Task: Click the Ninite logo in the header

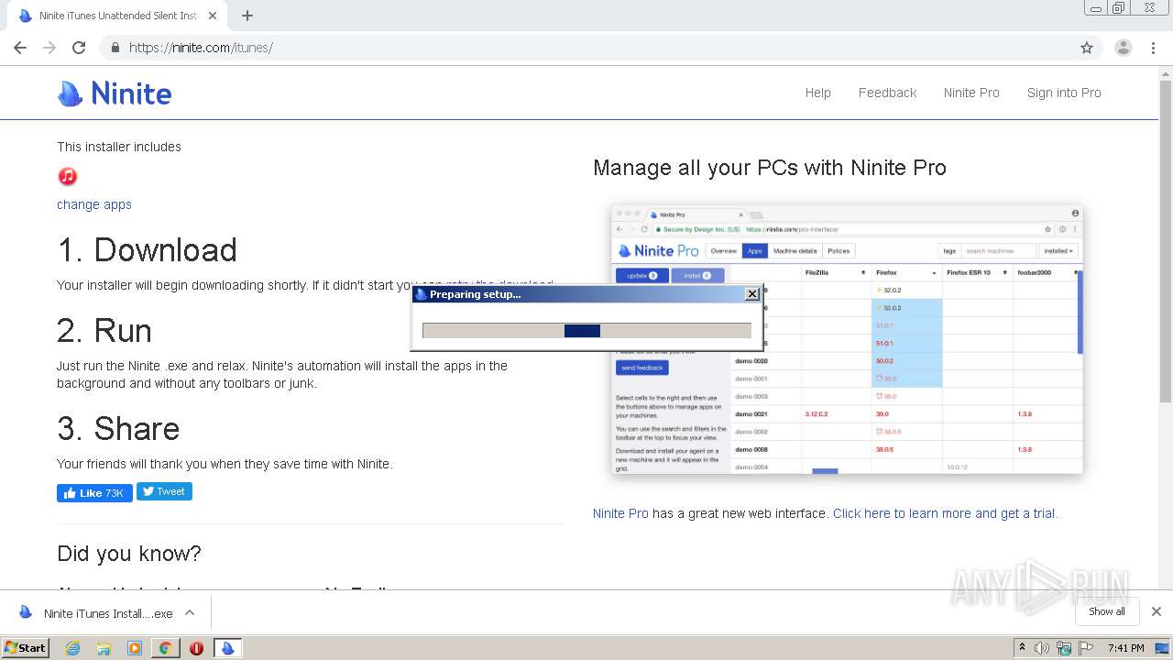Action: [x=115, y=93]
